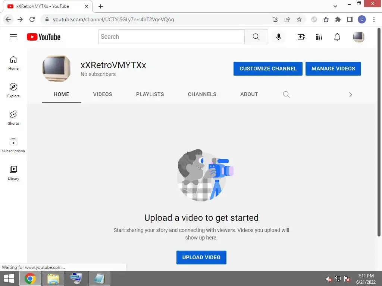The width and height of the screenshot is (382, 286).
Task: Click the page vertical scrollbar
Action: pos(379,132)
